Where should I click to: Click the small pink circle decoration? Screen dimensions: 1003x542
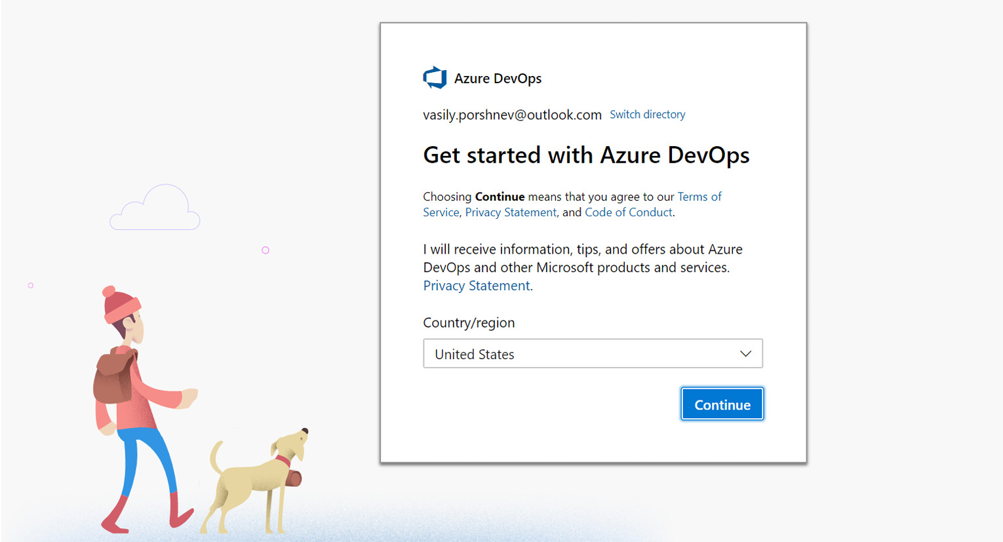(265, 250)
